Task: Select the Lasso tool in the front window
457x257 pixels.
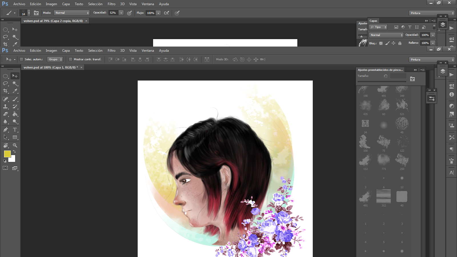Action: [5, 83]
